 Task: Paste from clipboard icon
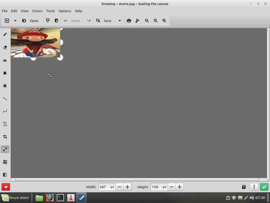coord(56,21)
